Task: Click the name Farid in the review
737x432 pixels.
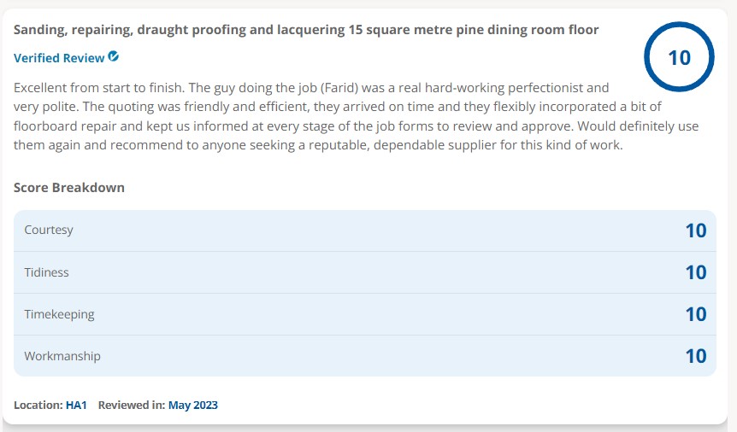Action: 341,88
